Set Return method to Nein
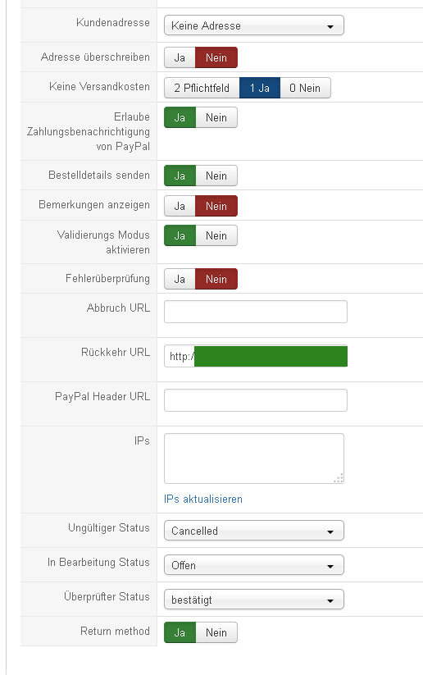 (216, 632)
